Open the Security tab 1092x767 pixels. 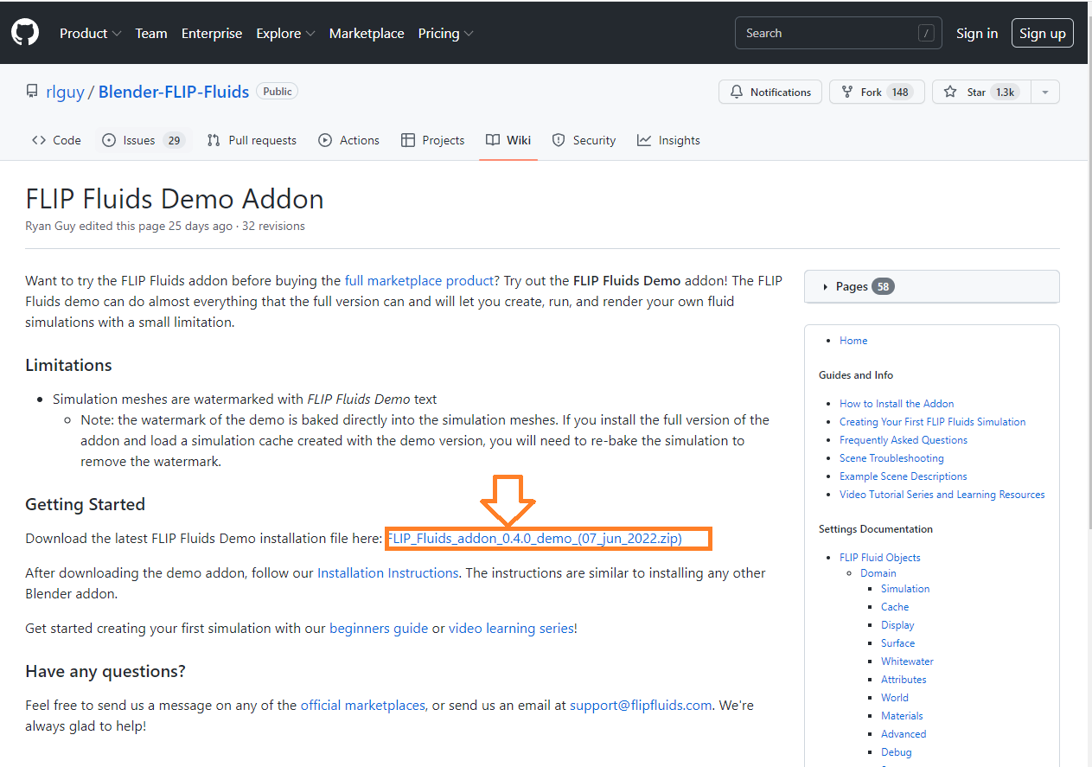[x=584, y=140]
